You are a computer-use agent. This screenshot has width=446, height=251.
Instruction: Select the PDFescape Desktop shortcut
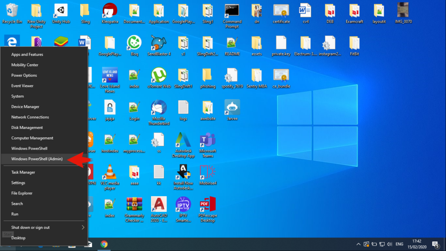(x=208, y=210)
